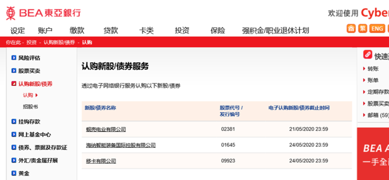389x180 pixels.
Task: Click 认购新股/债券 in the breadcrumb
Action: tap(59, 42)
